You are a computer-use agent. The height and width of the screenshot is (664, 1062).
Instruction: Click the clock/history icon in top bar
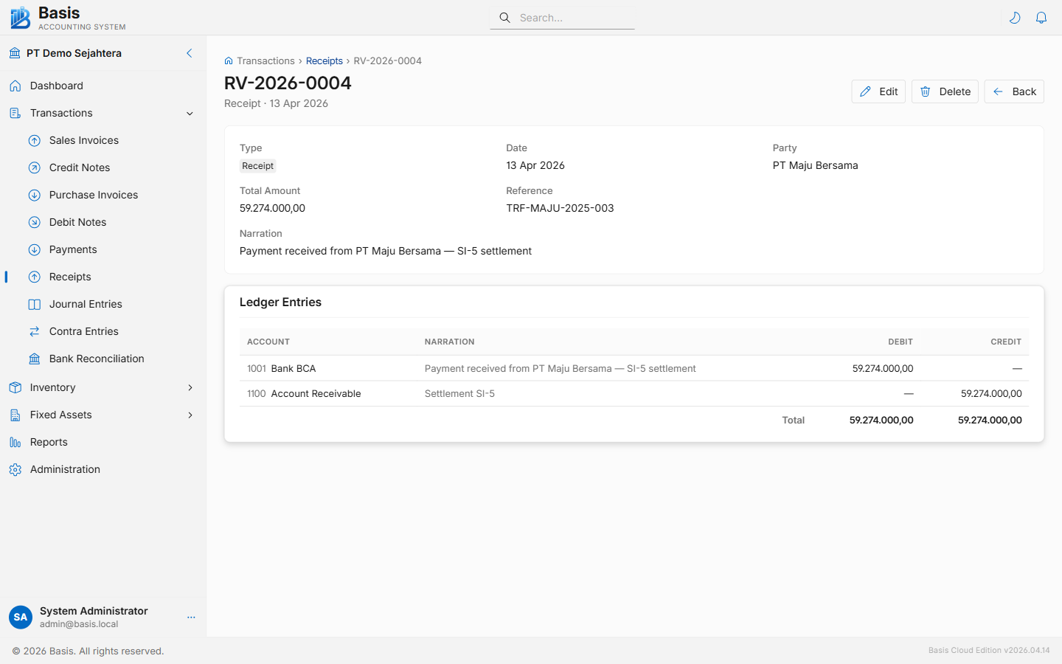pos(1015,17)
